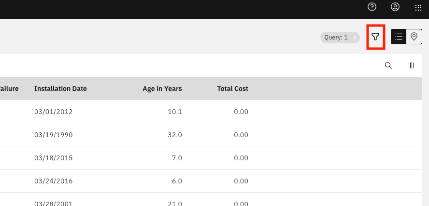Open the app switcher grid icon
The height and width of the screenshot is (206, 429).
(x=418, y=8)
